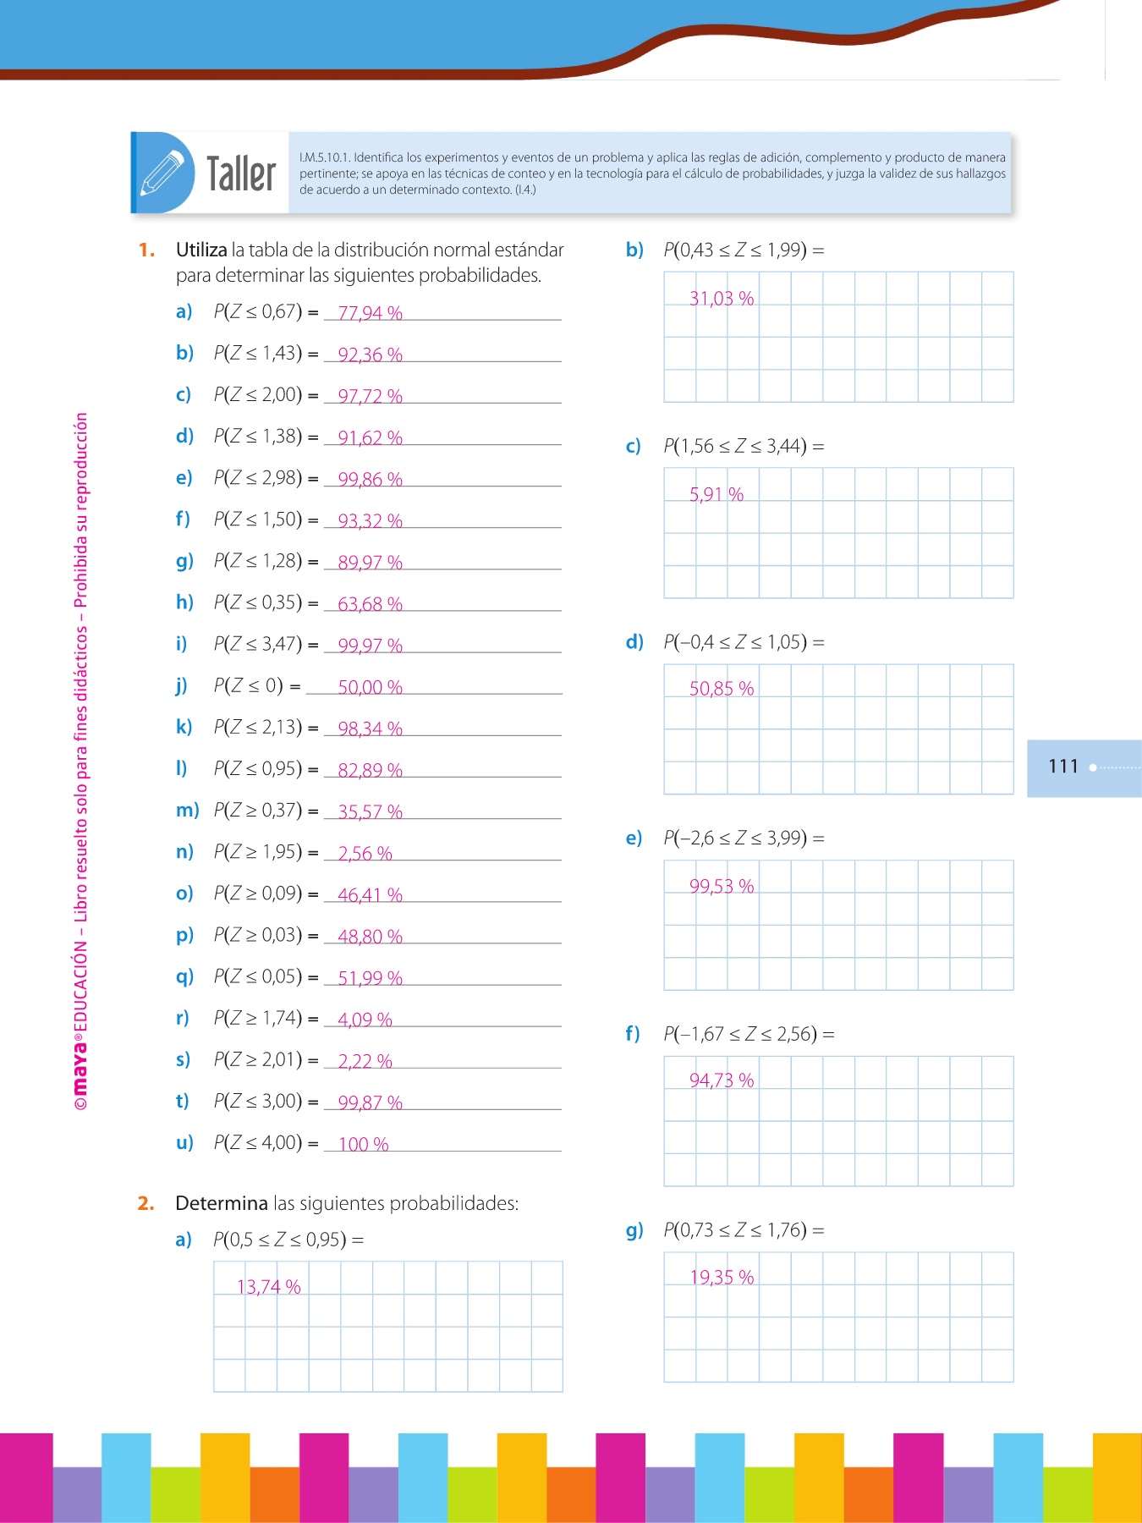
Task: Click the Taller heading title
Action: click(x=241, y=174)
